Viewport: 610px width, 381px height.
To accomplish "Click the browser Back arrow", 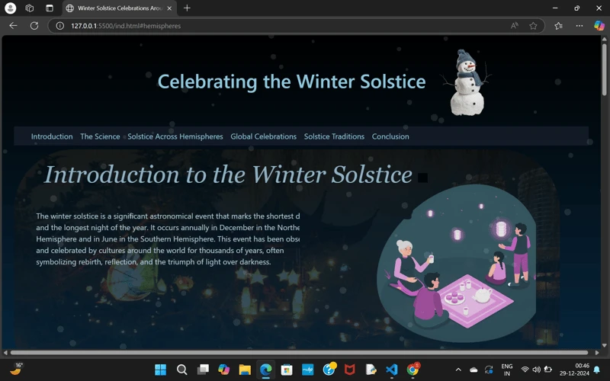I will click(x=13, y=25).
